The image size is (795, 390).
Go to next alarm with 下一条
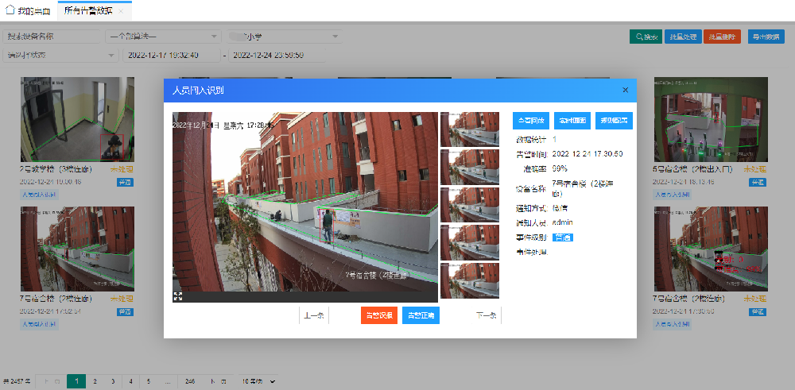click(487, 315)
